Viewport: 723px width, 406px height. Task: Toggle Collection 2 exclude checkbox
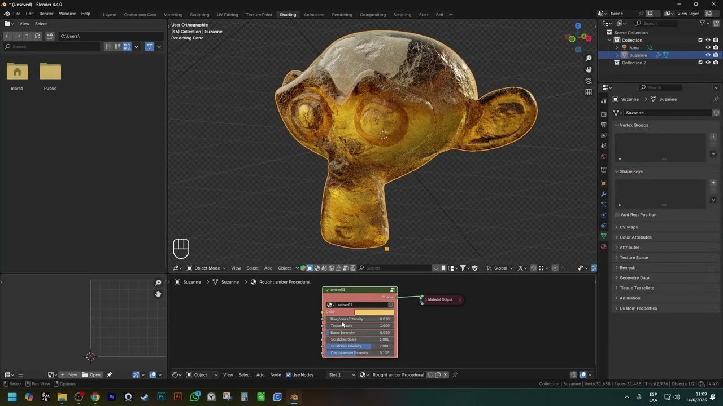point(700,63)
